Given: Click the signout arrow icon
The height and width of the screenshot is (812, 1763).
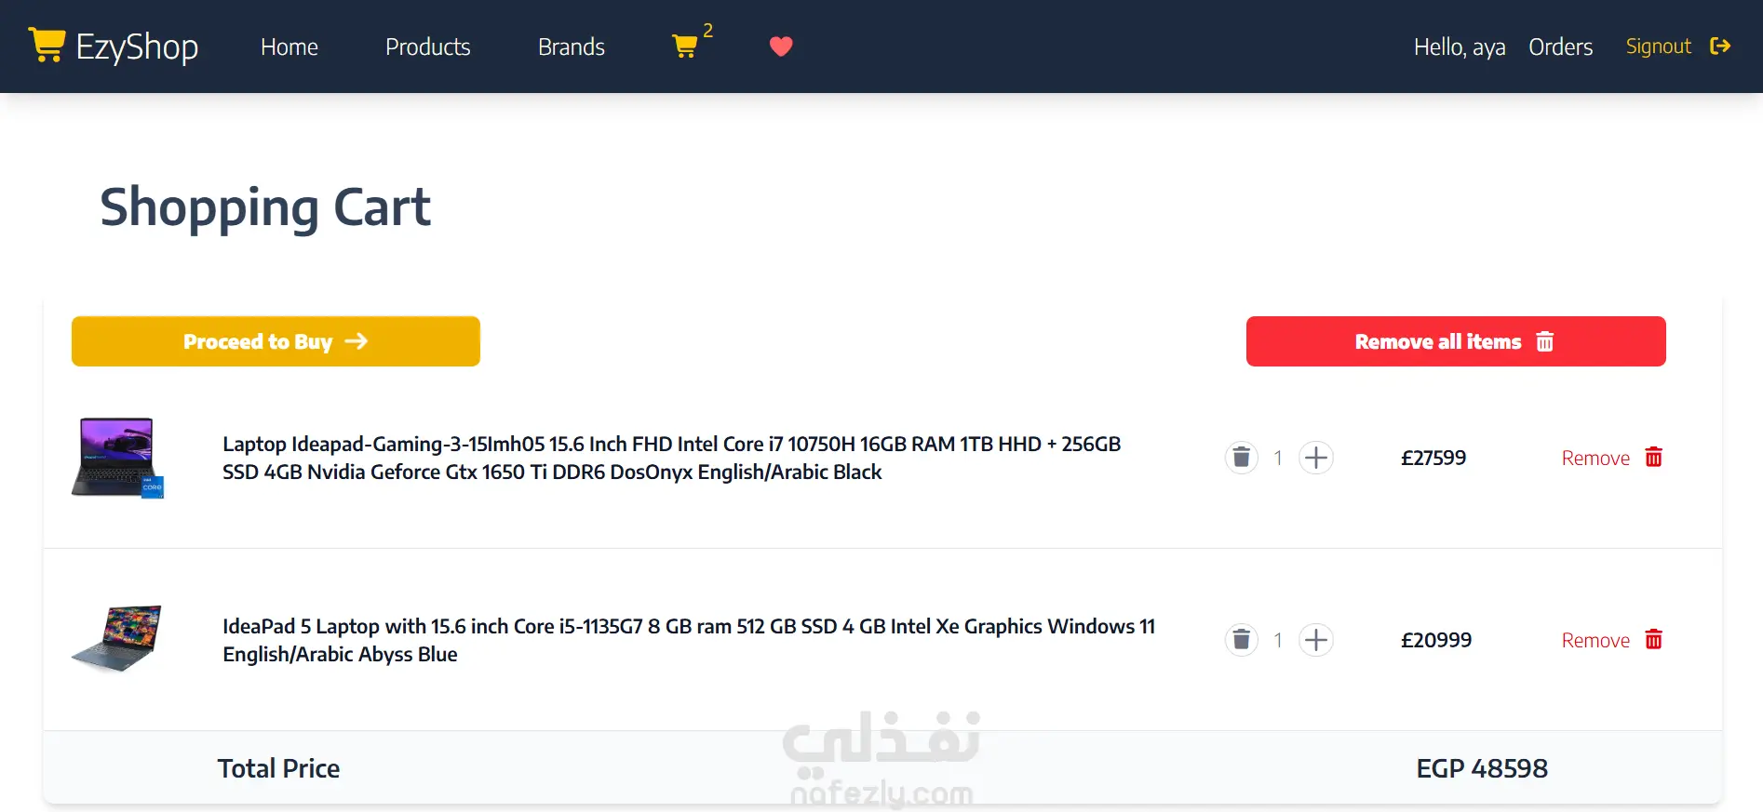Looking at the screenshot, I should coord(1720,47).
